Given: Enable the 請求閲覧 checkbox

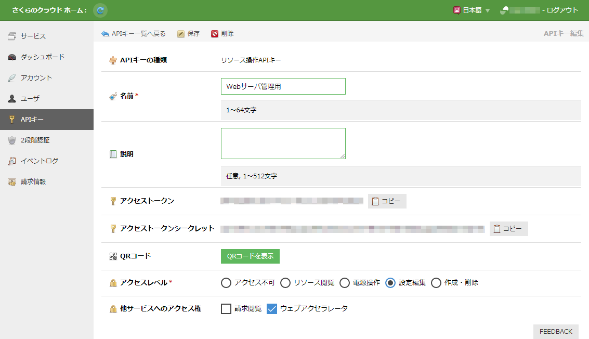Looking at the screenshot, I should point(226,309).
